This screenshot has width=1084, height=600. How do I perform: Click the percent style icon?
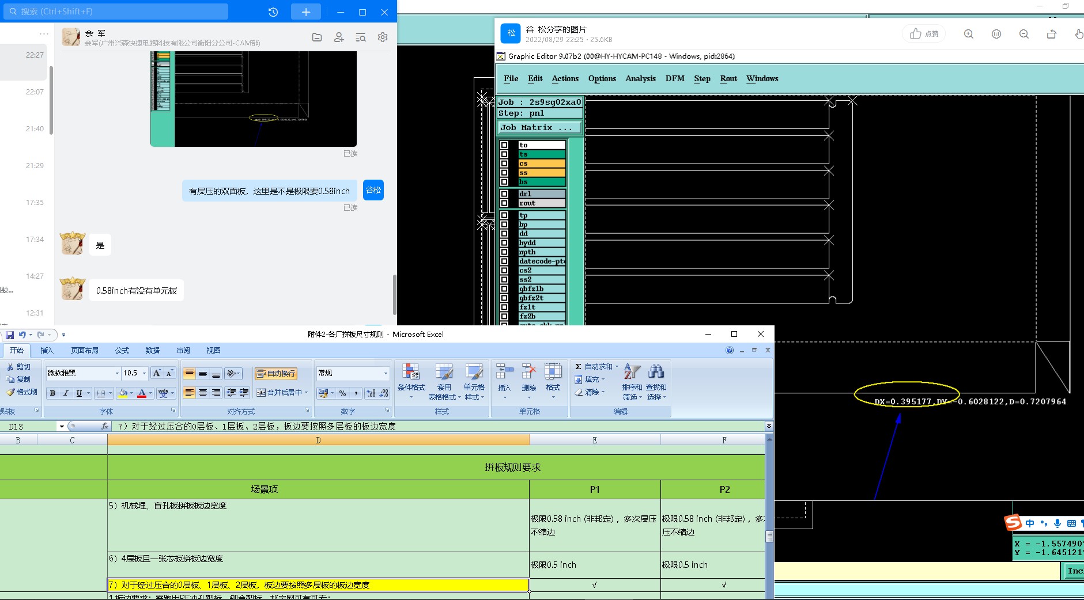pyautogui.click(x=343, y=393)
